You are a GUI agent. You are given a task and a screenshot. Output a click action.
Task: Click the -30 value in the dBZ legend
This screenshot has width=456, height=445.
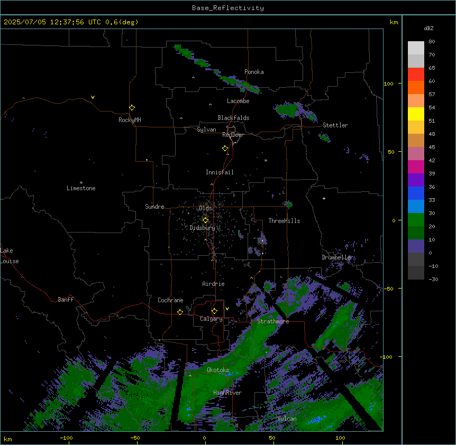(x=433, y=279)
